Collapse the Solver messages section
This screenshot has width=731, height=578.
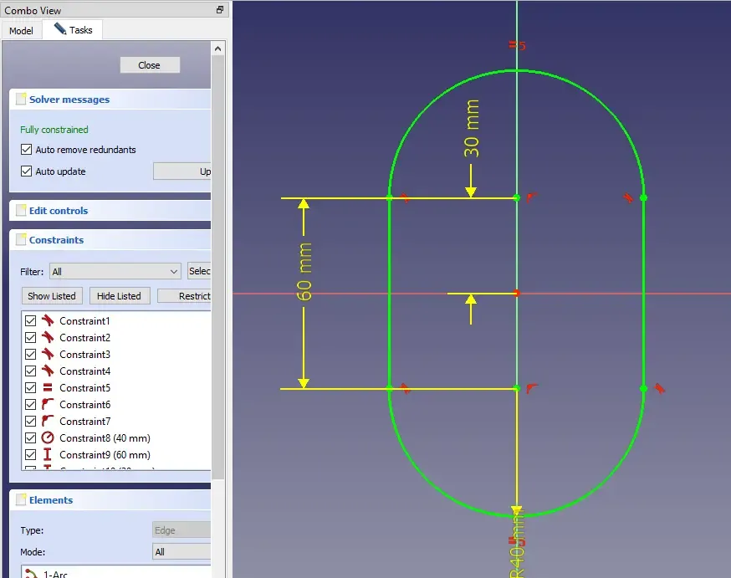click(x=110, y=100)
